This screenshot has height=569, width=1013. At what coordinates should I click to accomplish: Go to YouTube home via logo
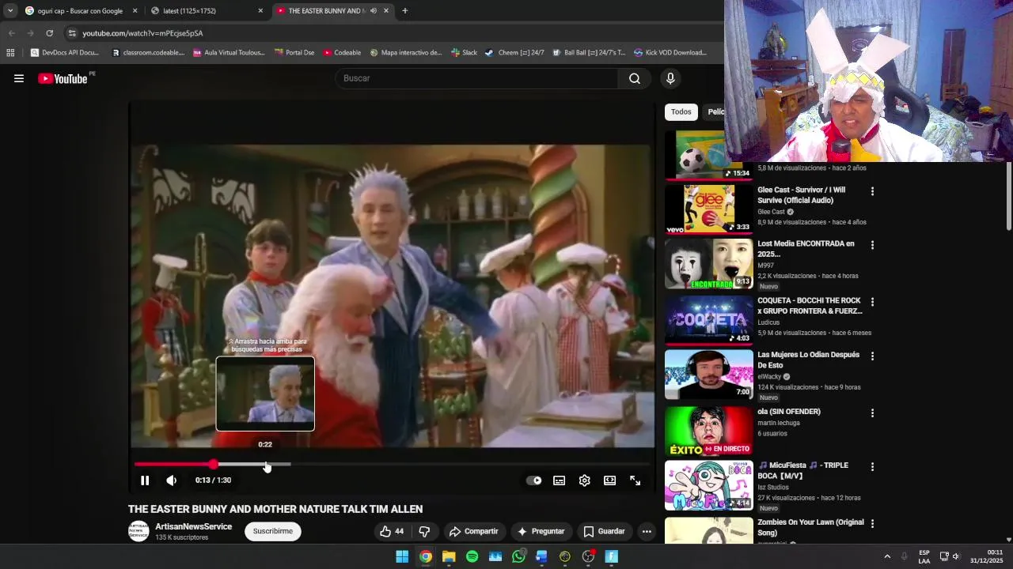pyautogui.click(x=63, y=78)
